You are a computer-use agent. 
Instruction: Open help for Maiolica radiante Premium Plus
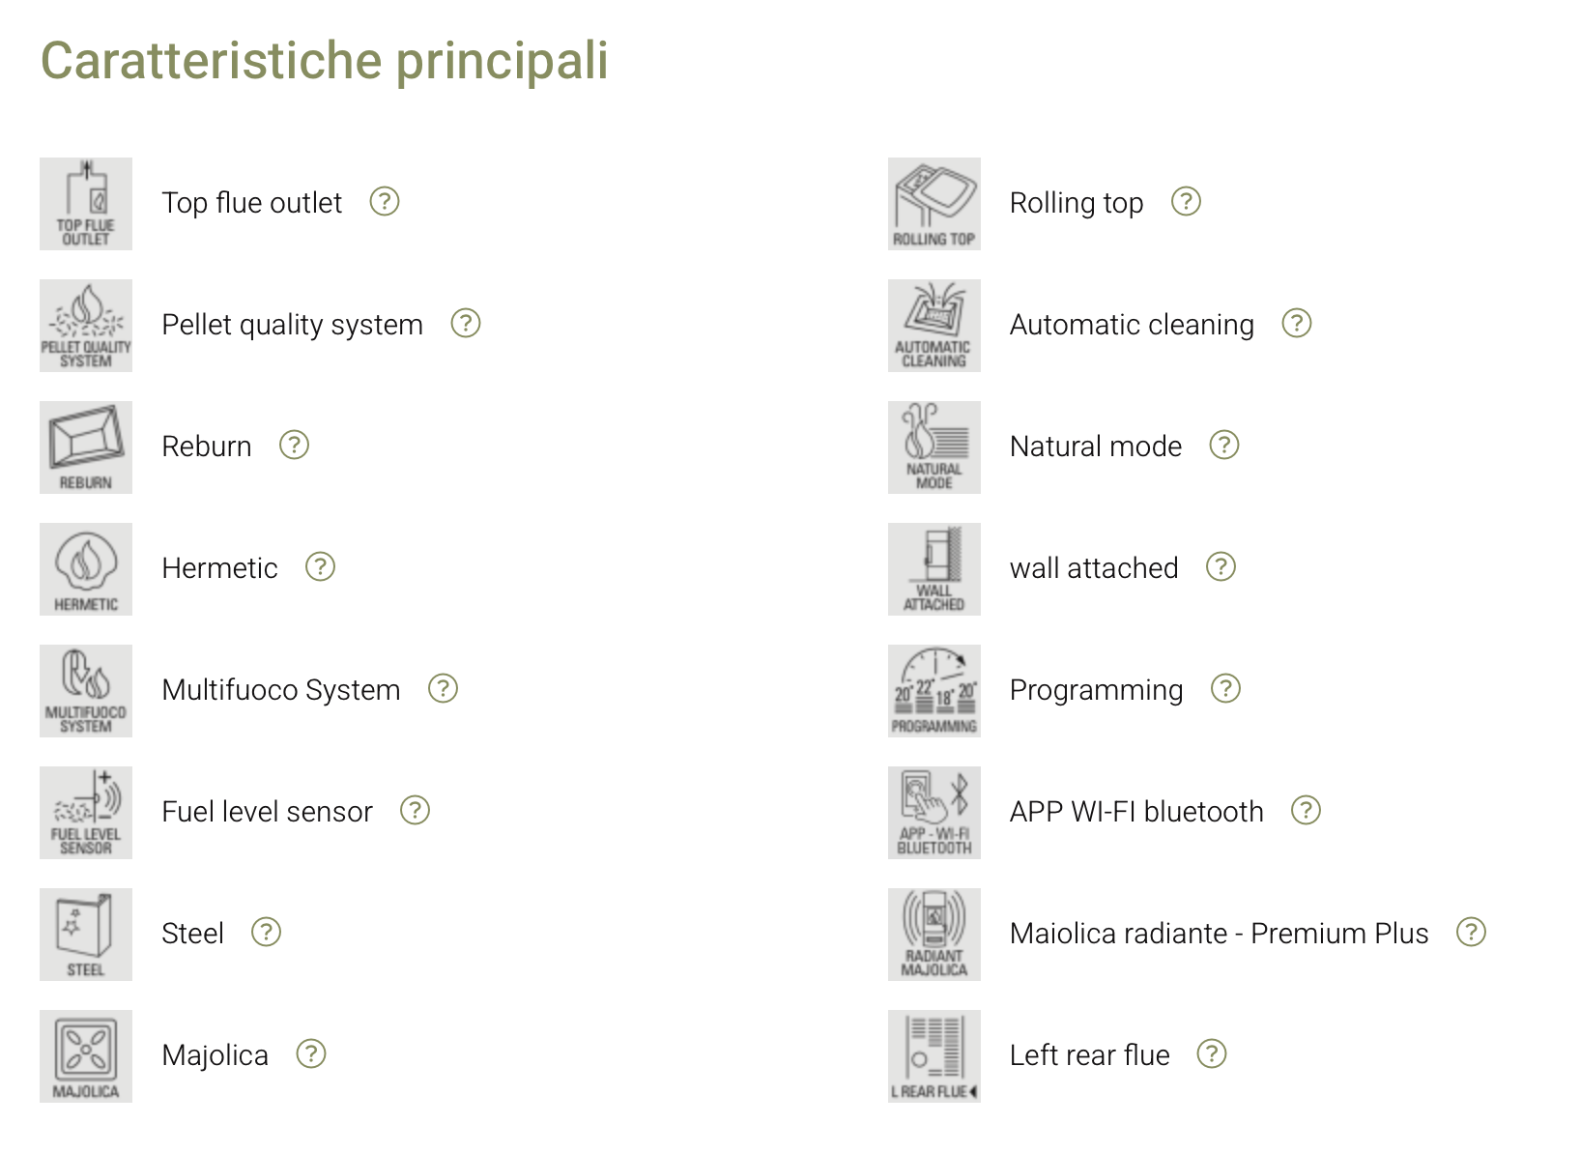pyautogui.click(x=1471, y=933)
